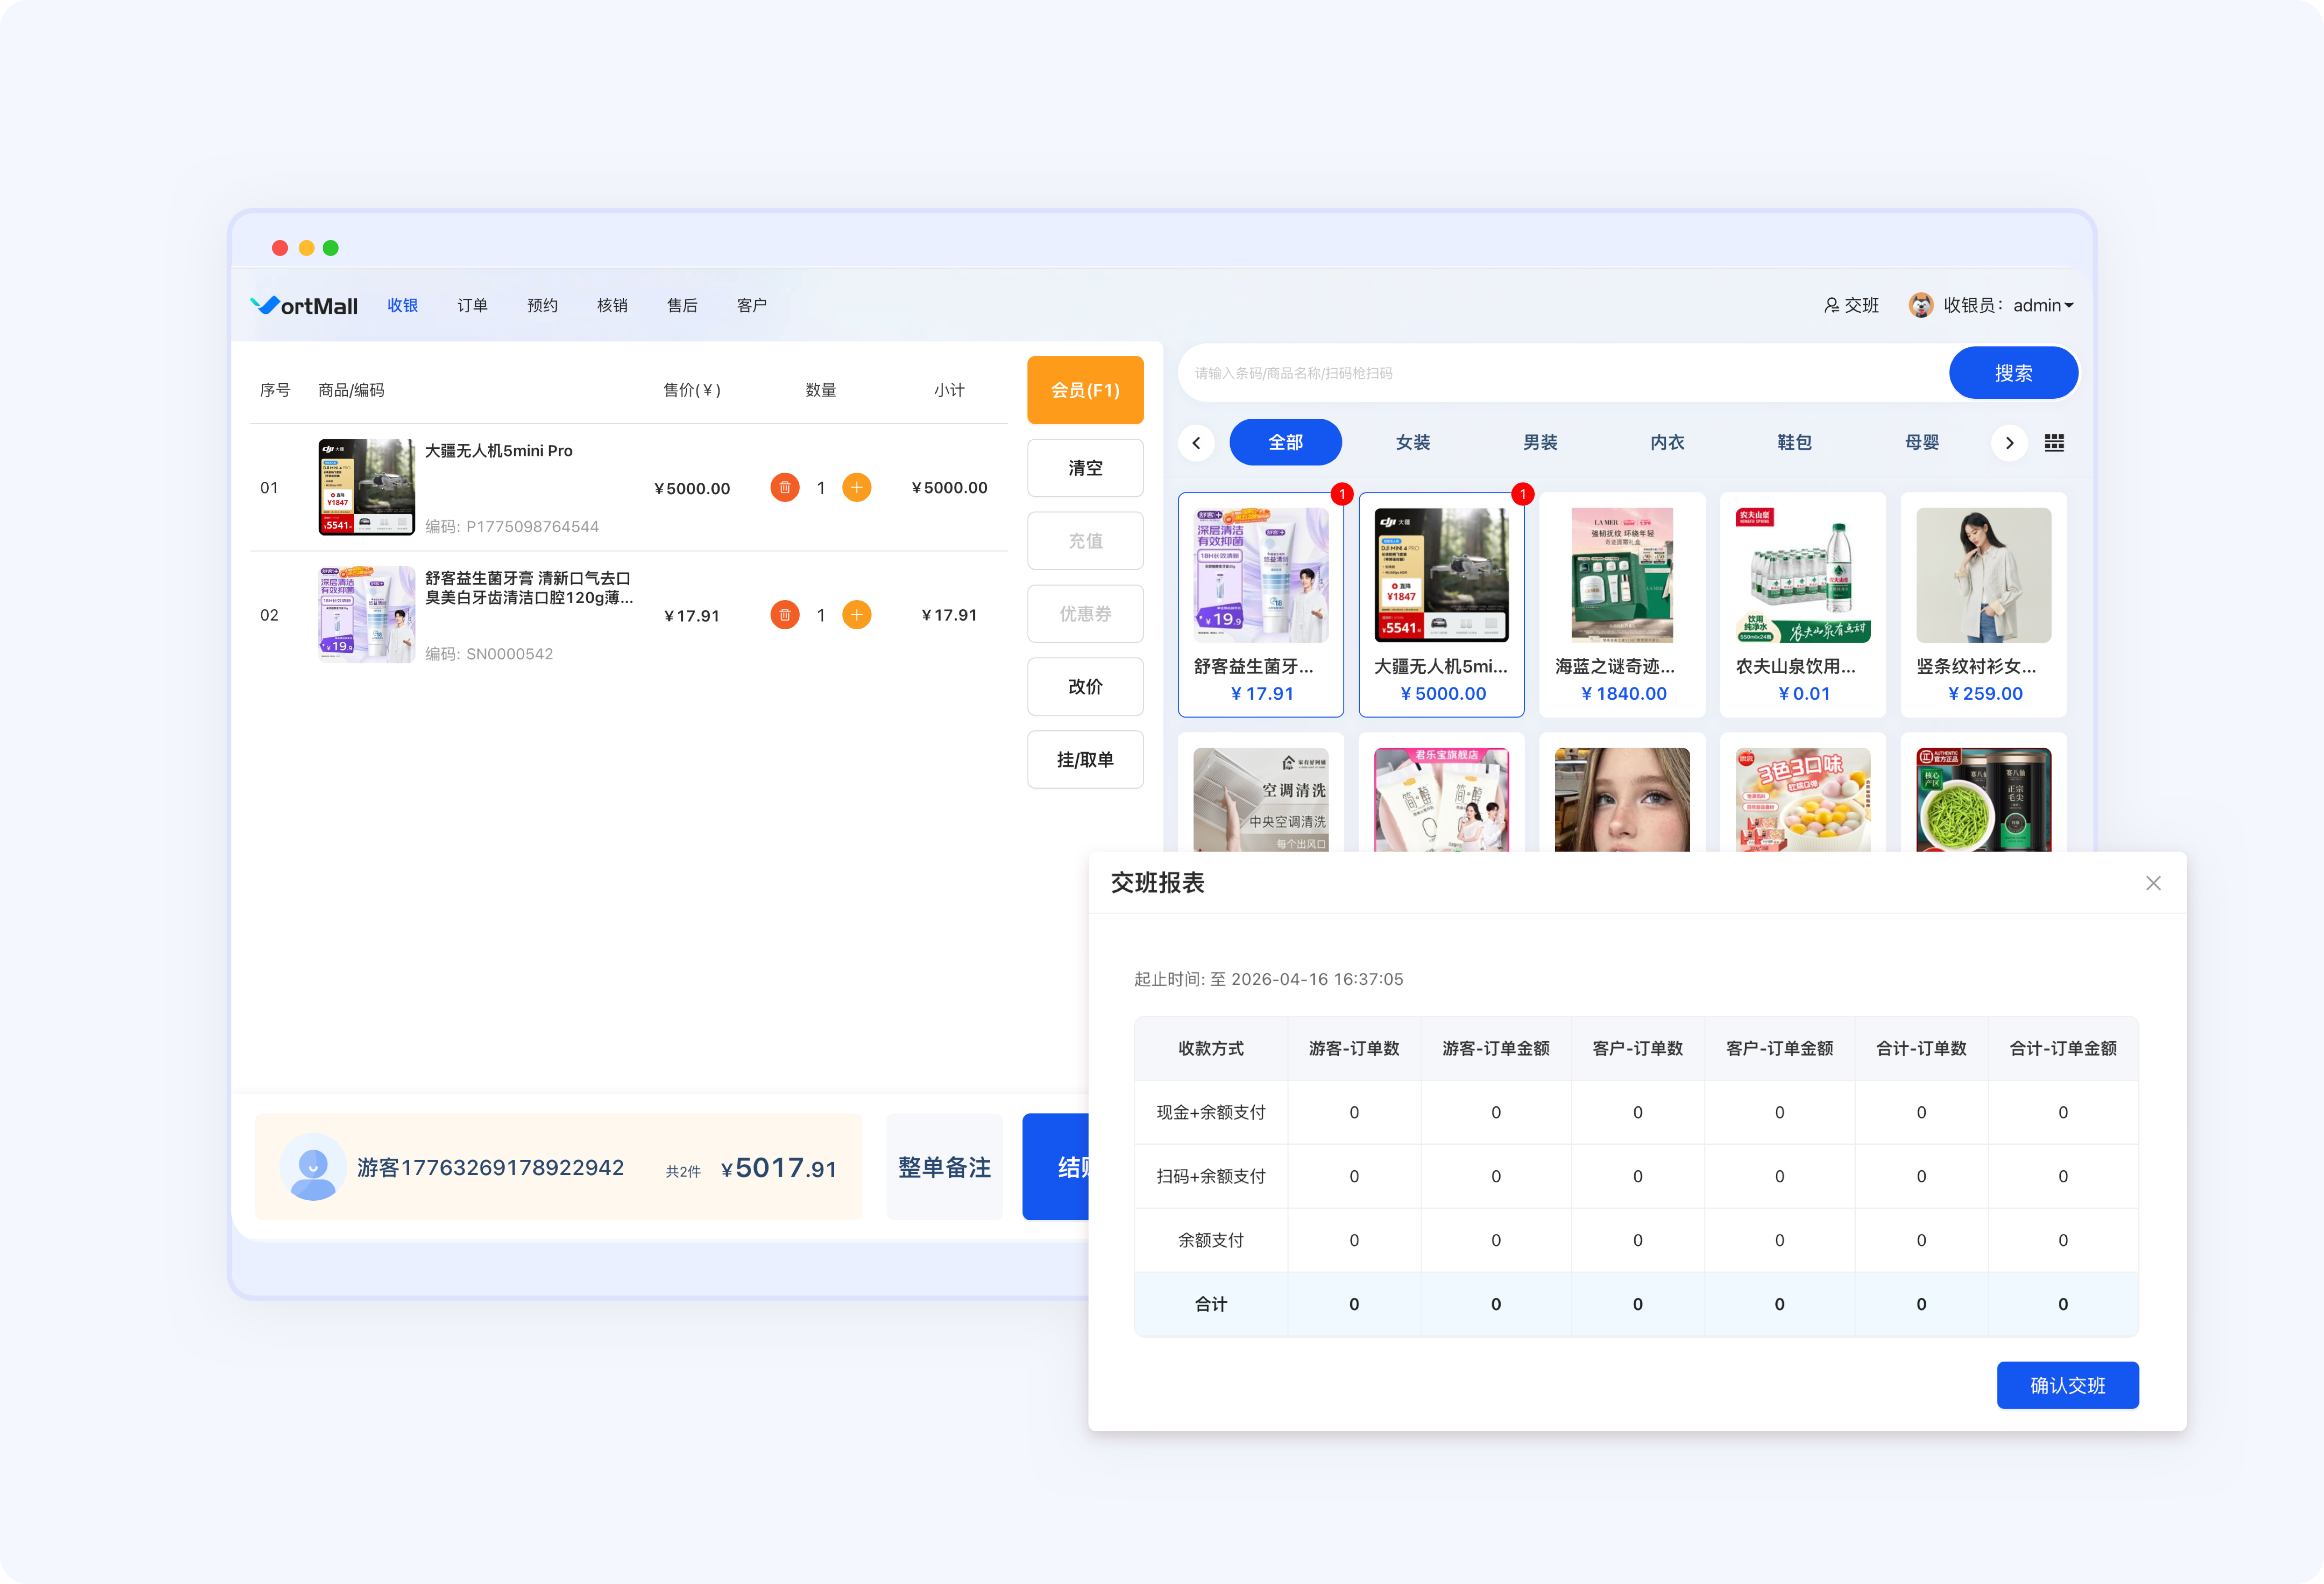Select the 母婴 category tab
The width and height of the screenshot is (2324, 1584).
[x=1921, y=442]
